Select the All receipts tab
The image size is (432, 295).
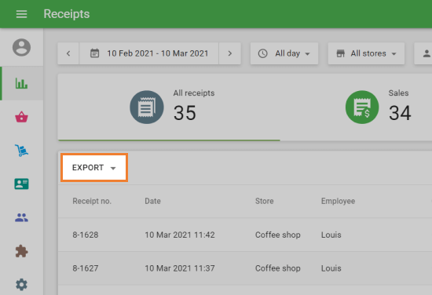(169, 107)
